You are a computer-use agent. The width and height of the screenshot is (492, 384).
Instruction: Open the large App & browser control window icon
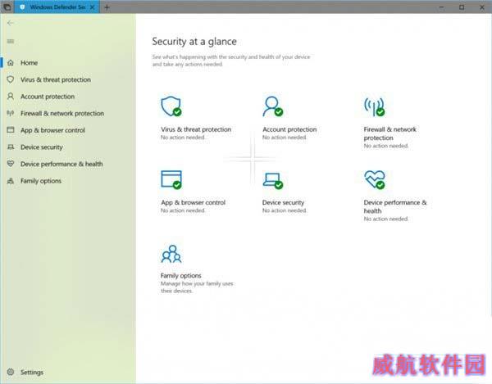171,179
